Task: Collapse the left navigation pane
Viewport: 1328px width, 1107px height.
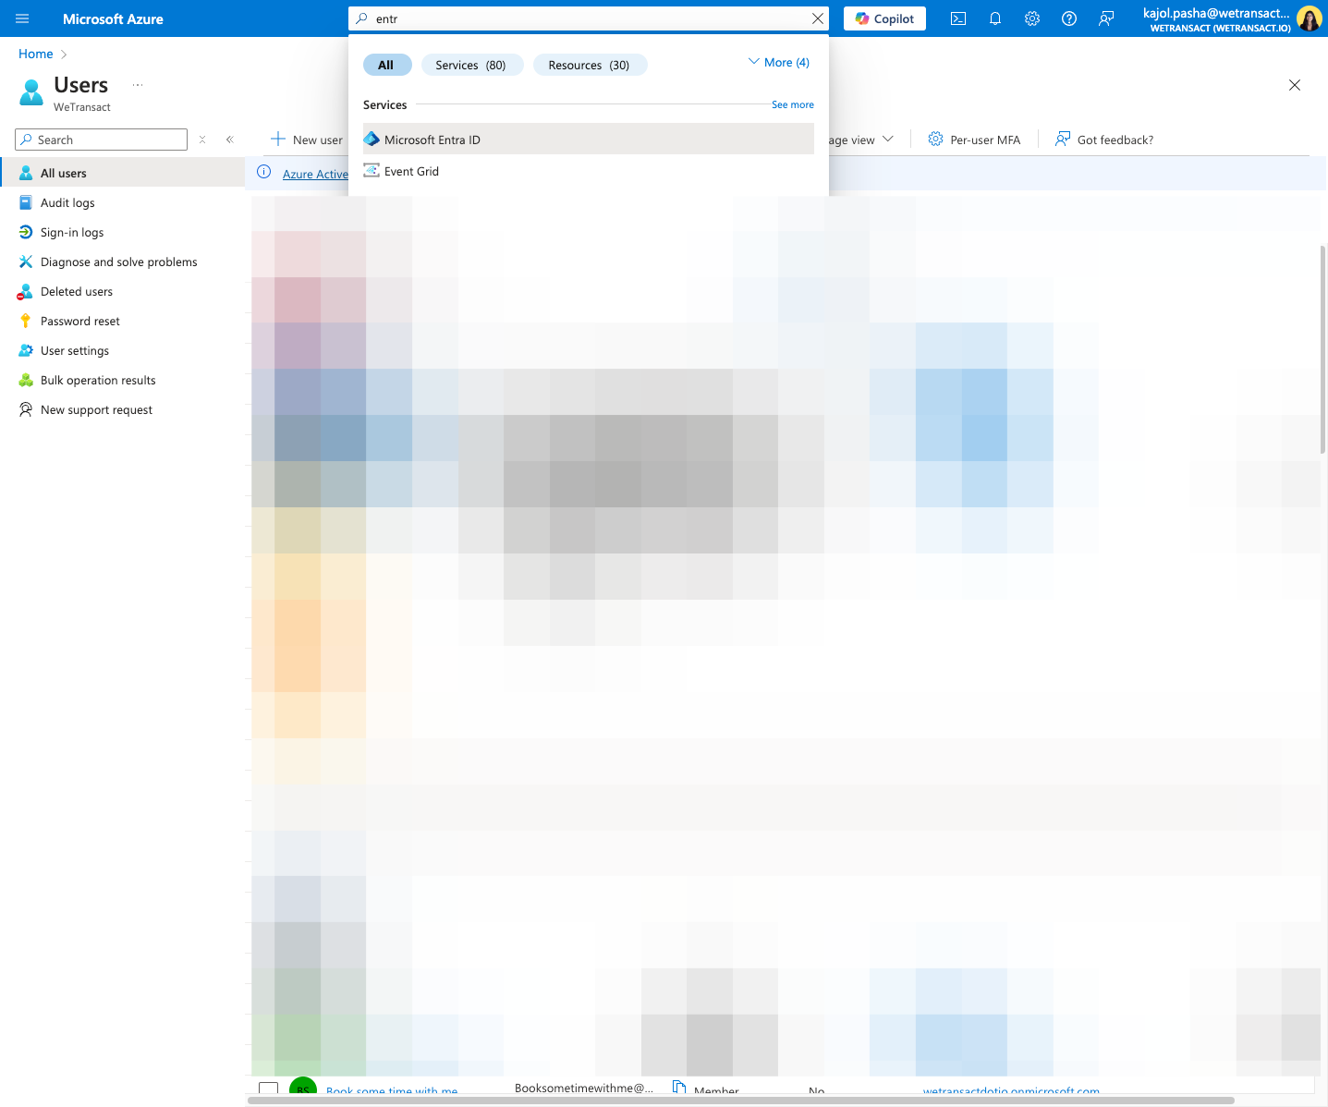Action: pyautogui.click(x=230, y=140)
